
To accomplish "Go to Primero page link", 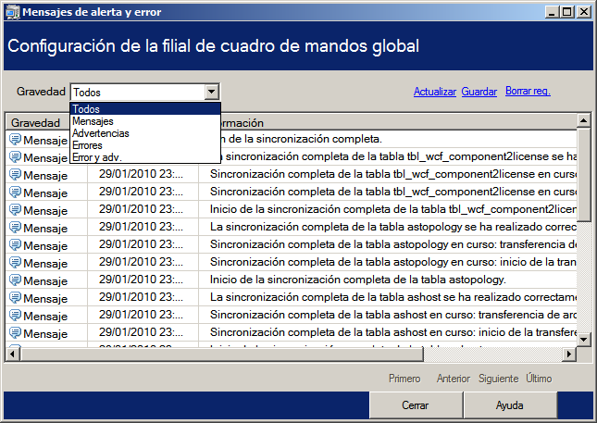I will [x=404, y=379].
